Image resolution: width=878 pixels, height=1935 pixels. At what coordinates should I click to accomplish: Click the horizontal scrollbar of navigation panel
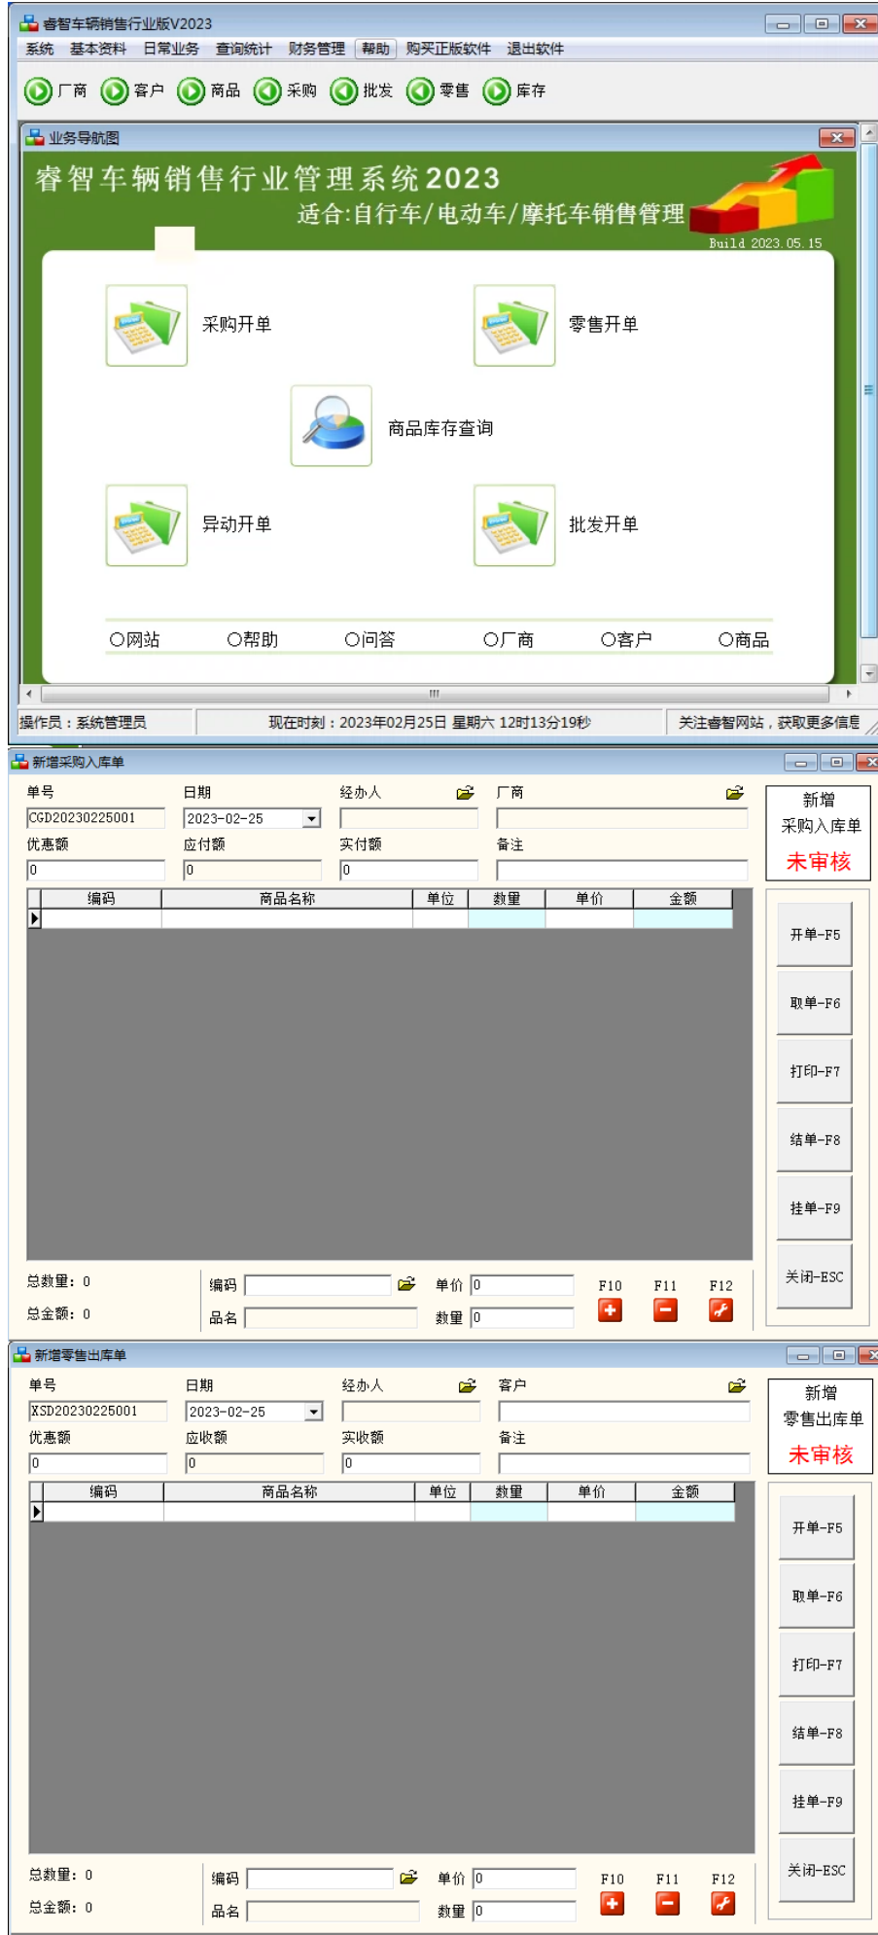(x=435, y=694)
